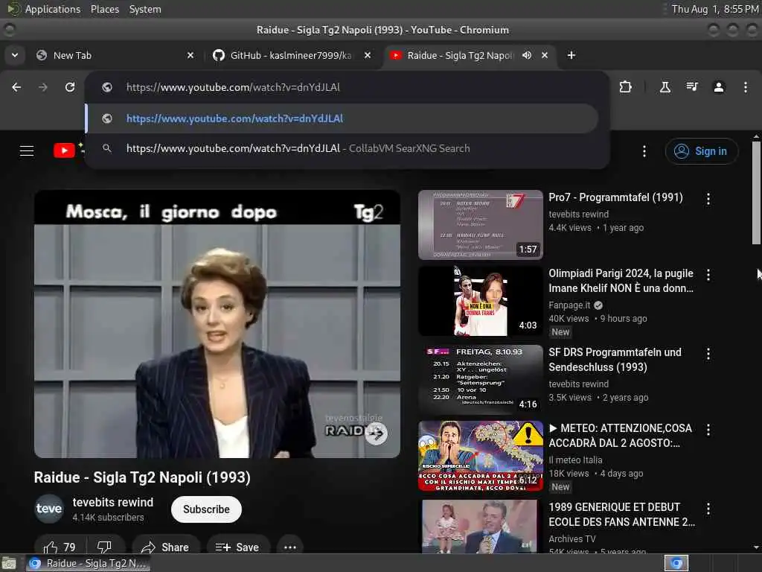
Task: Close the Raidue YouTube tab
Action: point(545,55)
